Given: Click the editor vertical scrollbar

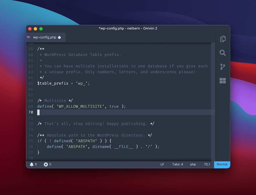Looking at the screenshot, I should (213, 102).
